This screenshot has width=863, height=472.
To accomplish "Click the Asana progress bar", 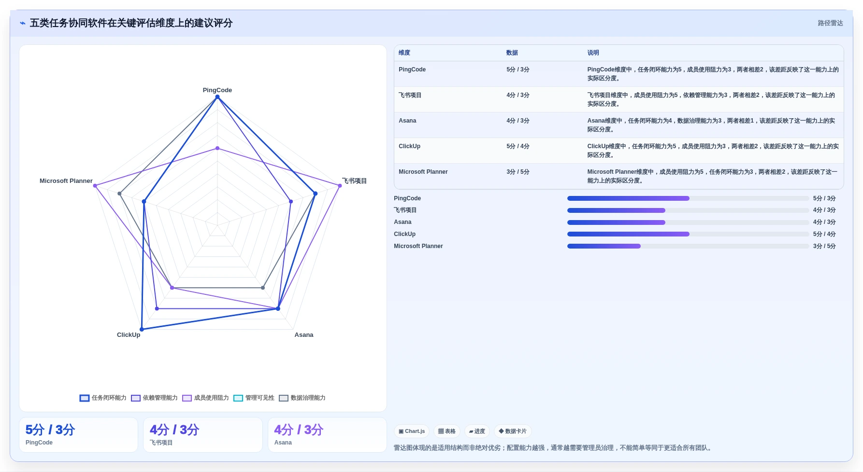I will pos(688,222).
